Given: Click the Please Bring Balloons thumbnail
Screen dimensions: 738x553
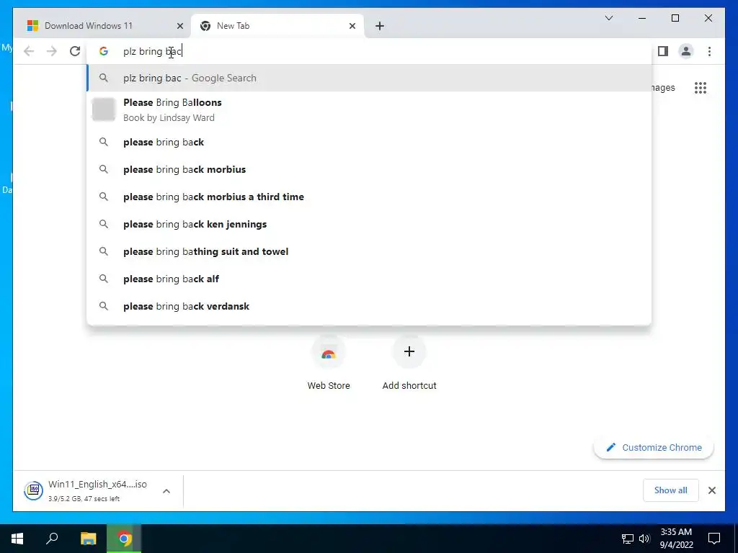Looking at the screenshot, I should (104, 109).
